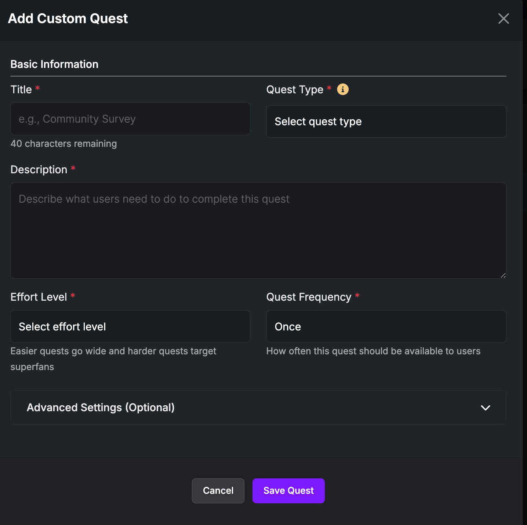Click the Quest Frequency label
The width and height of the screenshot is (527, 525).
point(309,297)
